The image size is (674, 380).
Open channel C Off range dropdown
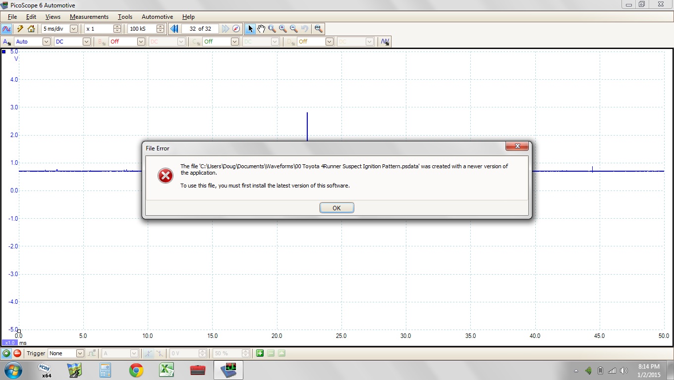(x=235, y=42)
